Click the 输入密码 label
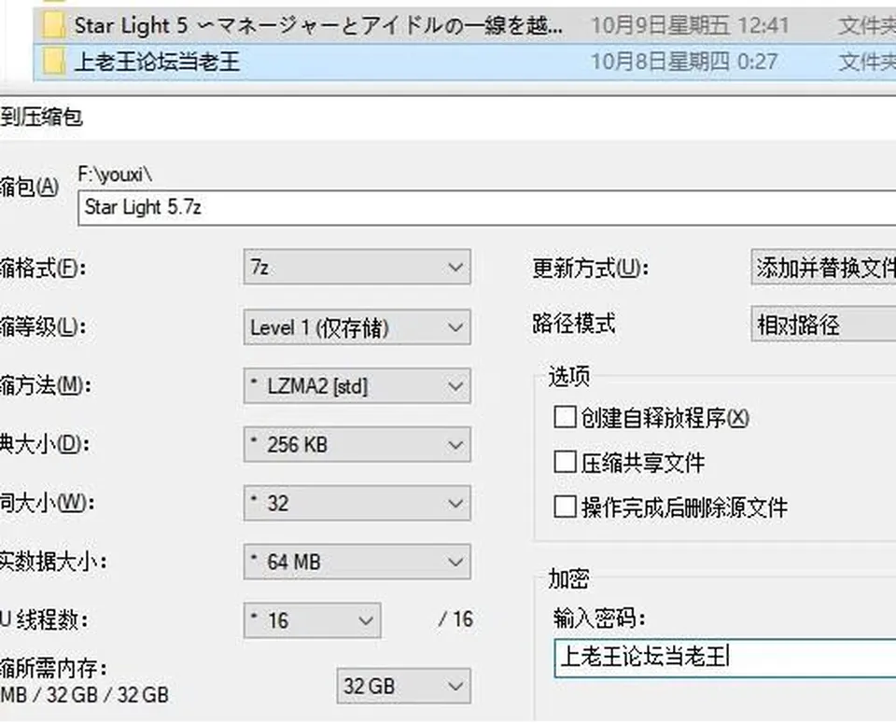Image resolution: width=896 pixels, height=723 pixels. (599, 618)
